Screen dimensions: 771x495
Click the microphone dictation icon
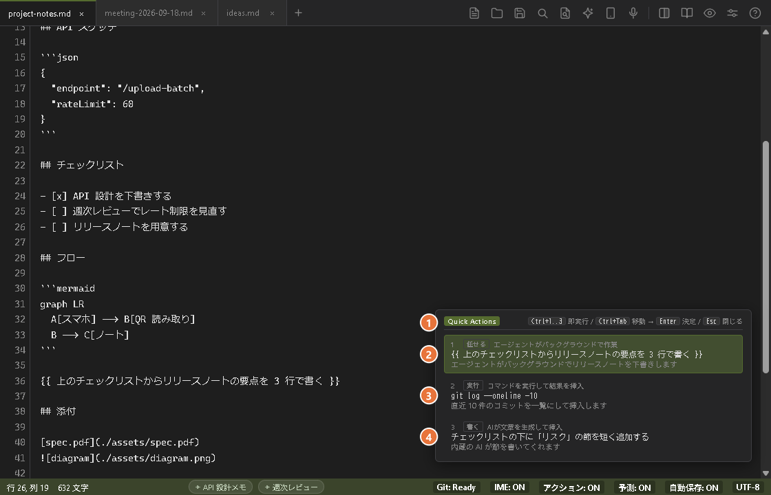pyautogui.click(x=633, y=13)
